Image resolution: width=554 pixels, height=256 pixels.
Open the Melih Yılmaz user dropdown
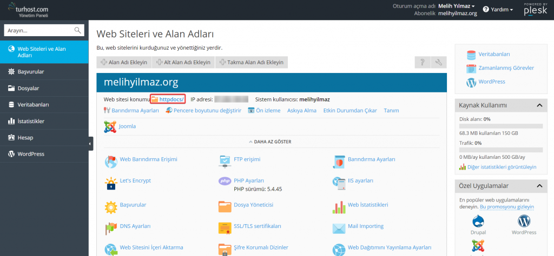pos(457,6)
